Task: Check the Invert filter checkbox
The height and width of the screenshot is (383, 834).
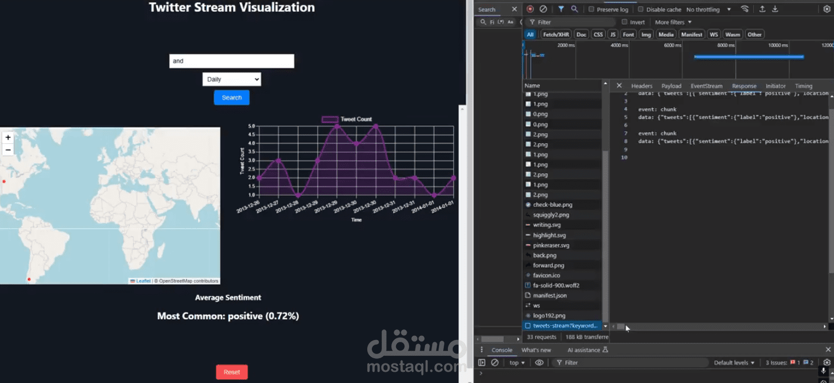Action: (624, 22)
